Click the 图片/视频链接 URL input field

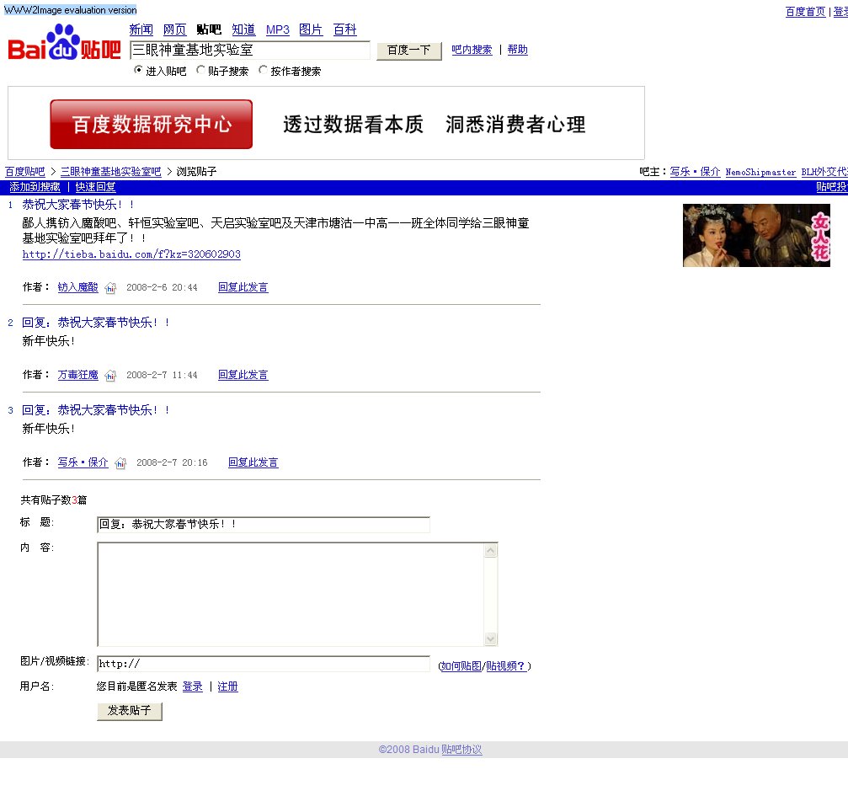[x=264, y=664]
